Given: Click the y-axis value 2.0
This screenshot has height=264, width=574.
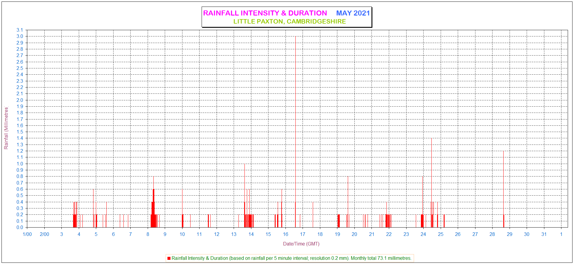Looking at the screenshot, I should pyautogui.click(x=20, y=100).
